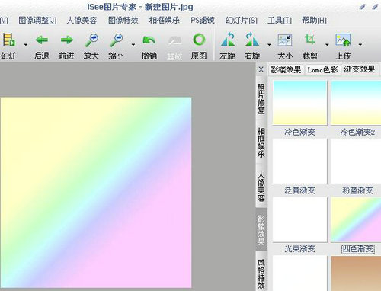The width and height of the screenshot is (381, 291).
Task: Open the 相框娱乐 menu
Action: (x=165, y=21)
